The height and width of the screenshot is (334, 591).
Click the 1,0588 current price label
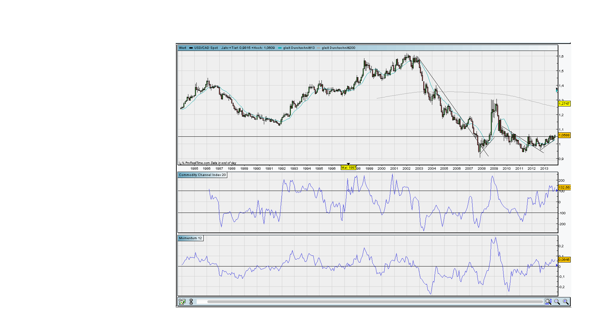pyautogui.click(x=564, y=135)
